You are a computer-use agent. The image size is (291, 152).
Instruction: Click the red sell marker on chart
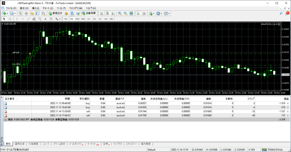coord(30,53)
